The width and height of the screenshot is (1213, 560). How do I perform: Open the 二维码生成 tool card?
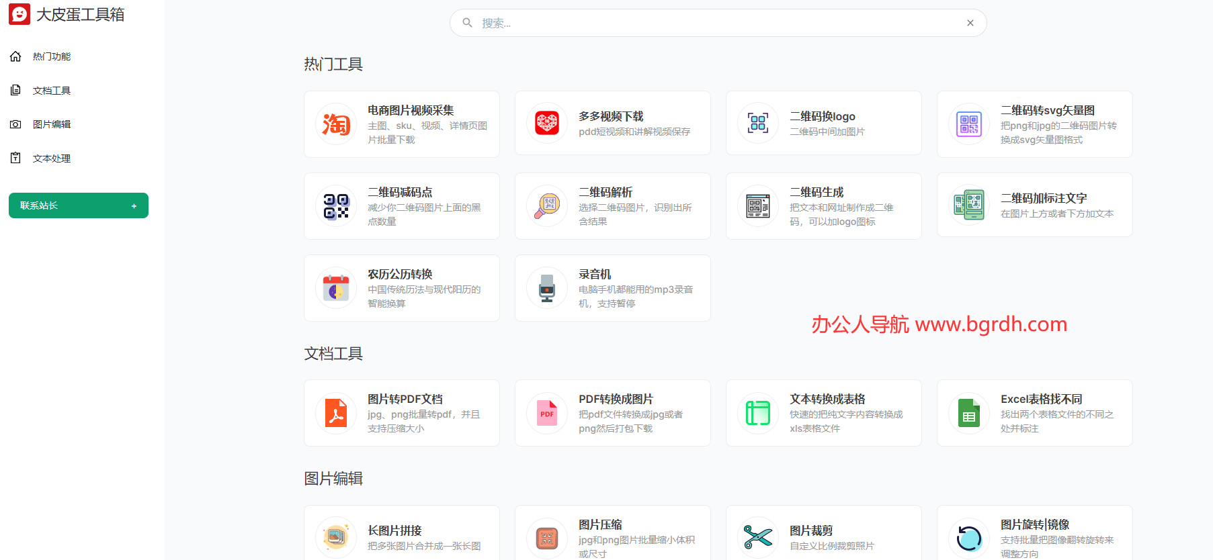point(823,206)
